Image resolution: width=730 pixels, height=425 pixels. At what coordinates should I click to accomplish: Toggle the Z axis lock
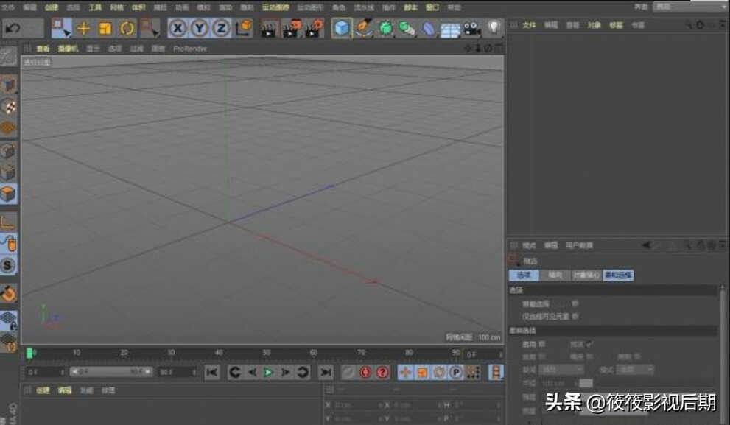(221, 29)
